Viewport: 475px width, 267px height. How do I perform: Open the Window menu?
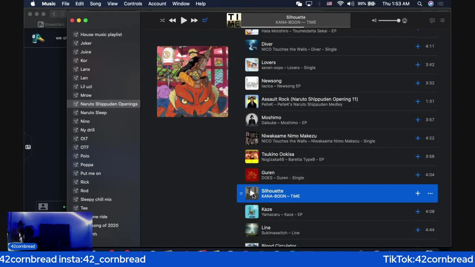(181, 4)
